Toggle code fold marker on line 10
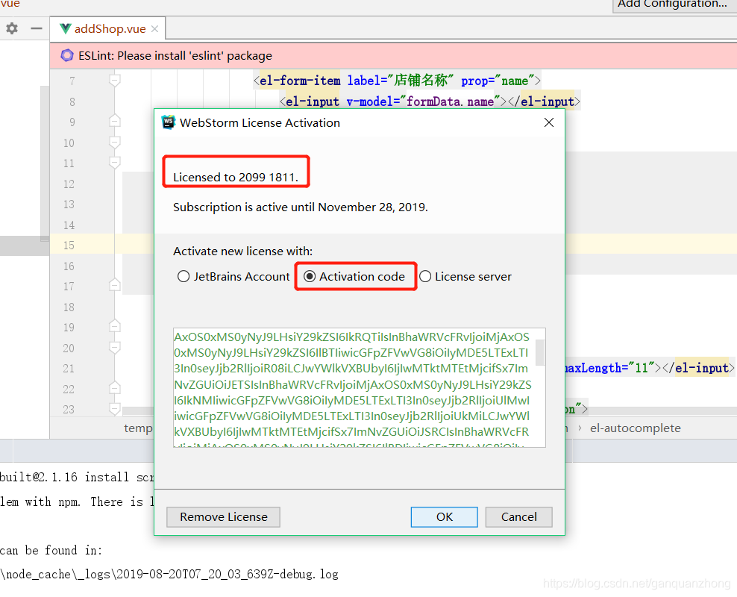The image size is (737, 597). tap(114, 142)
